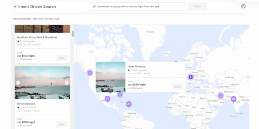The image size is (259, 129).
Task: Click the USD $150/night price
Action: point(26,56)
